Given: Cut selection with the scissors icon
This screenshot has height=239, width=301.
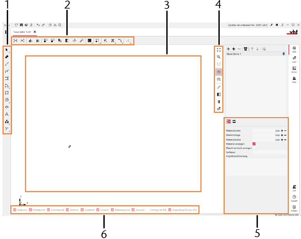Looking at the screenshot, I should pyautogui.click(x=55, y=25).
